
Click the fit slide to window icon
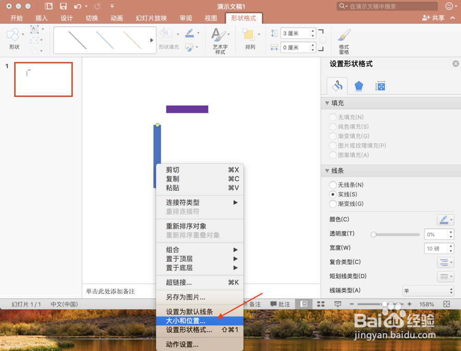446,304
